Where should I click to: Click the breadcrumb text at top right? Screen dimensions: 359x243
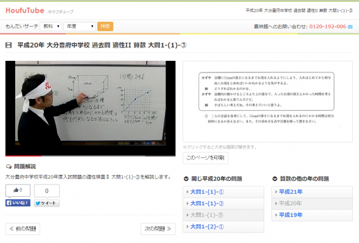click(299, 10)
